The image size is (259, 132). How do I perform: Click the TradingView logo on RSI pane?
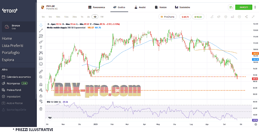pyautogui.click(x=50, y=118)
